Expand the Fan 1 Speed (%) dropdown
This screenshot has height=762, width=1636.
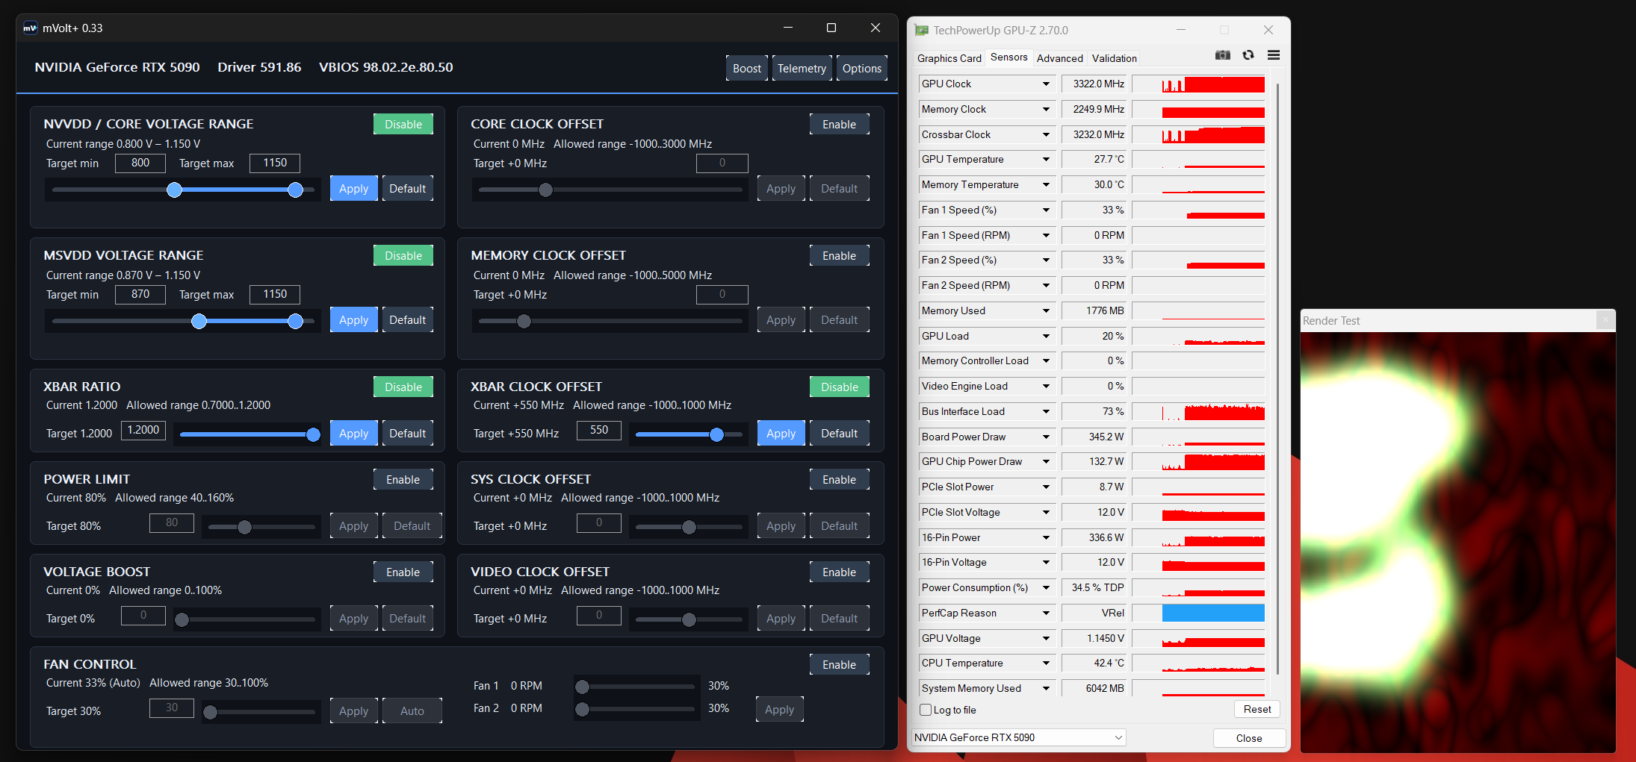tap(1046, 210)
